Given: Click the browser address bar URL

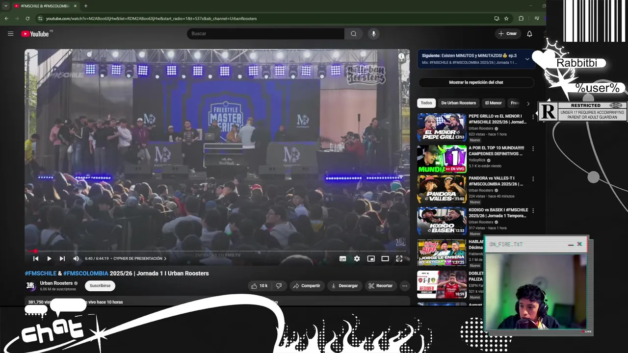Looking at the screenshot, I should tap(151, 19).
